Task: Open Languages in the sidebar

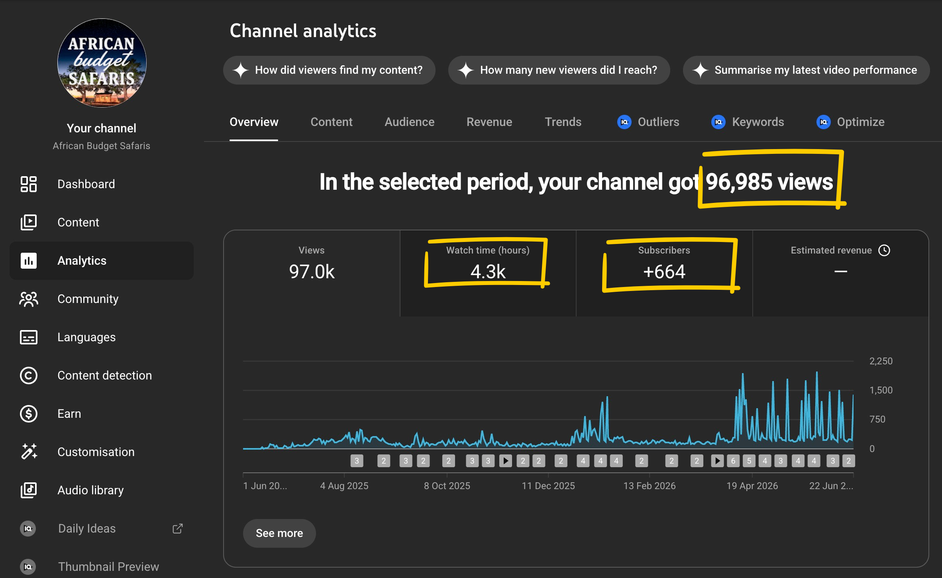Action: coord(102,337)
